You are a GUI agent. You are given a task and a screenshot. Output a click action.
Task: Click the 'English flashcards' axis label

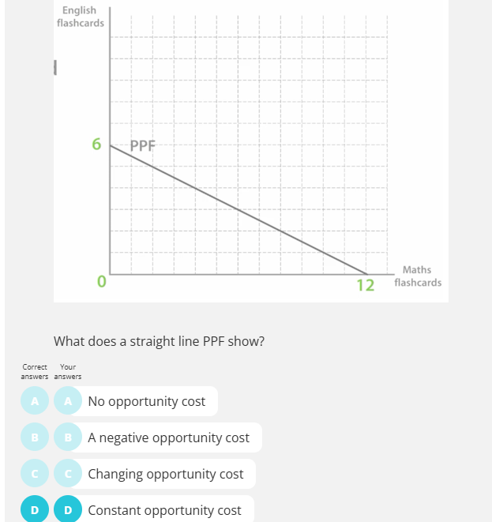[x=80, y=17]
